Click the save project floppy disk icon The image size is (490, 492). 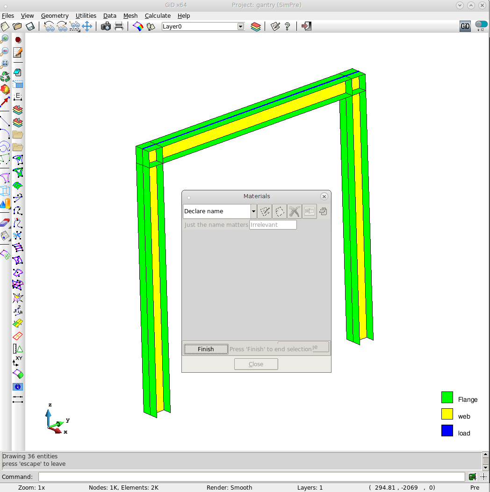point(30,26)
